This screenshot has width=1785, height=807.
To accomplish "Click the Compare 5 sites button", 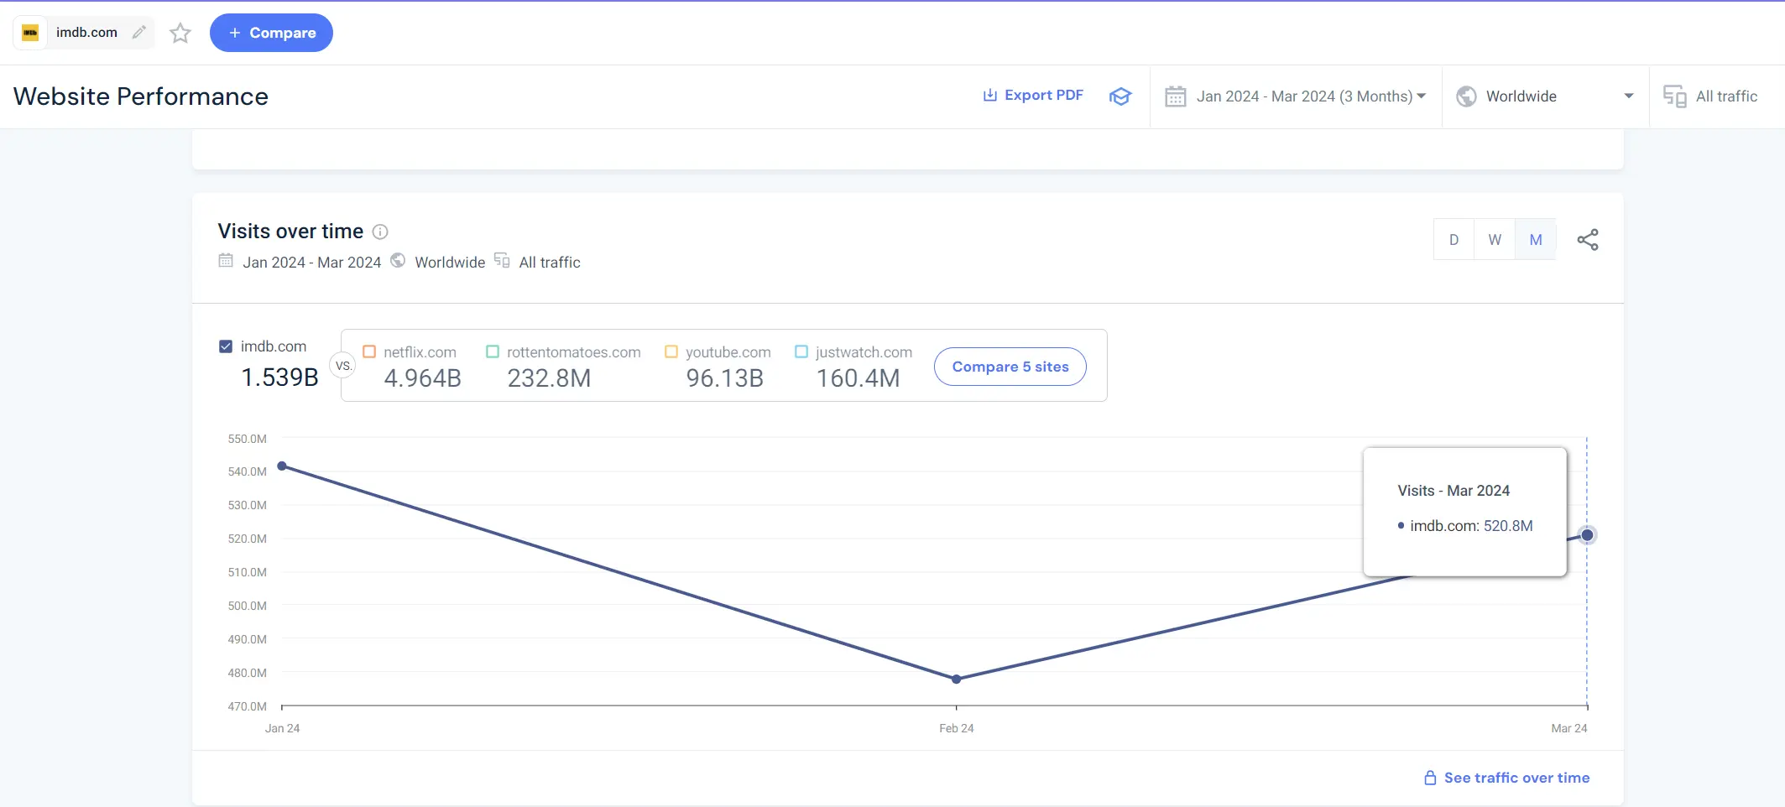I will click(x=1010, y=367).
